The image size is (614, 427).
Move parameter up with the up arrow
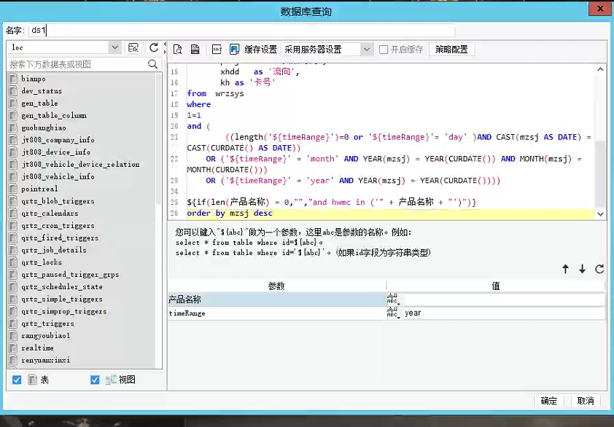pos(565,269)
